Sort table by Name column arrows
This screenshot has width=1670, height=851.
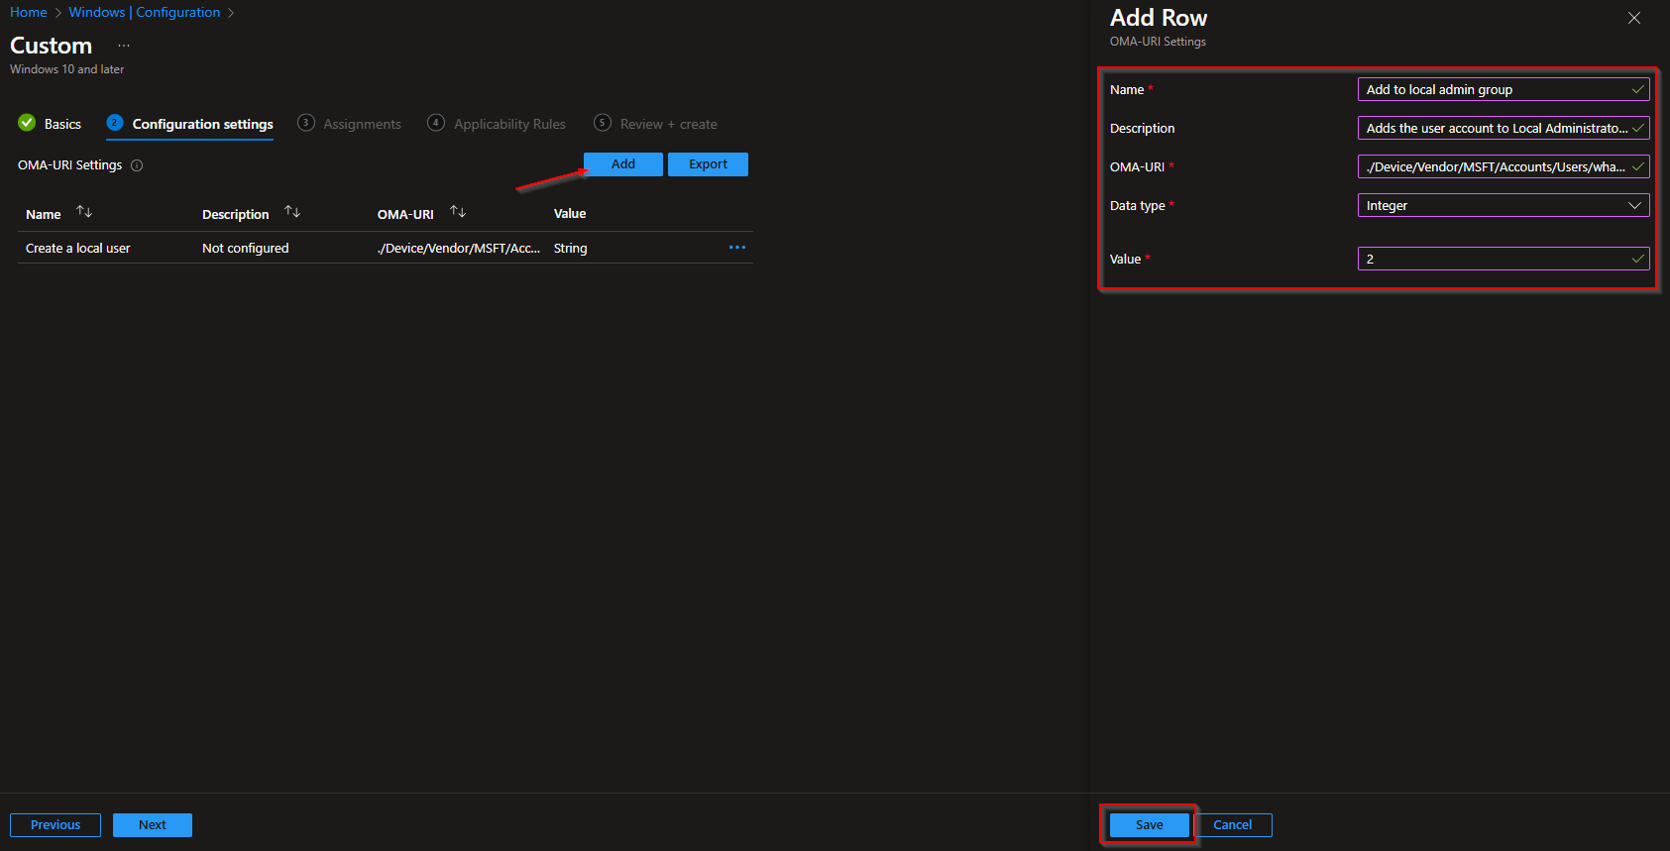pyautogui.click(x=84, y=212)
